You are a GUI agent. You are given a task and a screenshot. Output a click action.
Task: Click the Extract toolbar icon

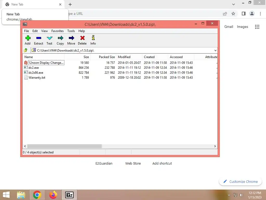click(x=39, y=38)
